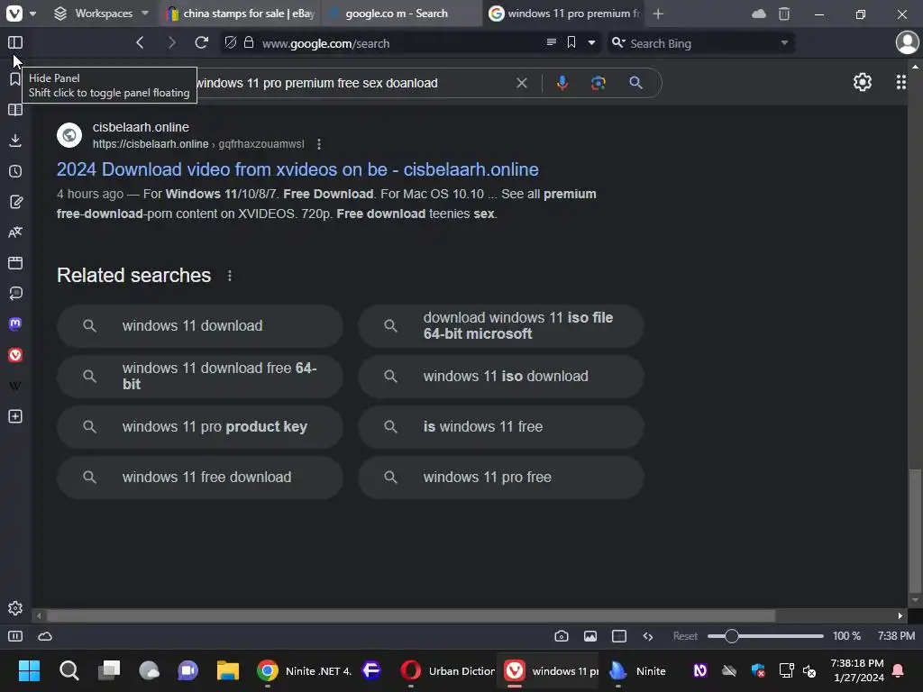Open the Windows Start menu
The image size is (923, 692).
29,670
